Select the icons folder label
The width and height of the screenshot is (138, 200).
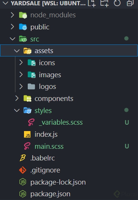click(47, 63)
